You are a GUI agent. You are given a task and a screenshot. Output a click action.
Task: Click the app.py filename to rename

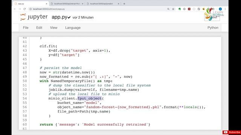tap(59, 17)
